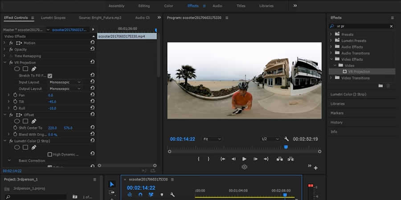Viewport: 401px width, 200px height.
Task: Open Input Layout Monoscopic dropdown
Action: coord(65,82)
